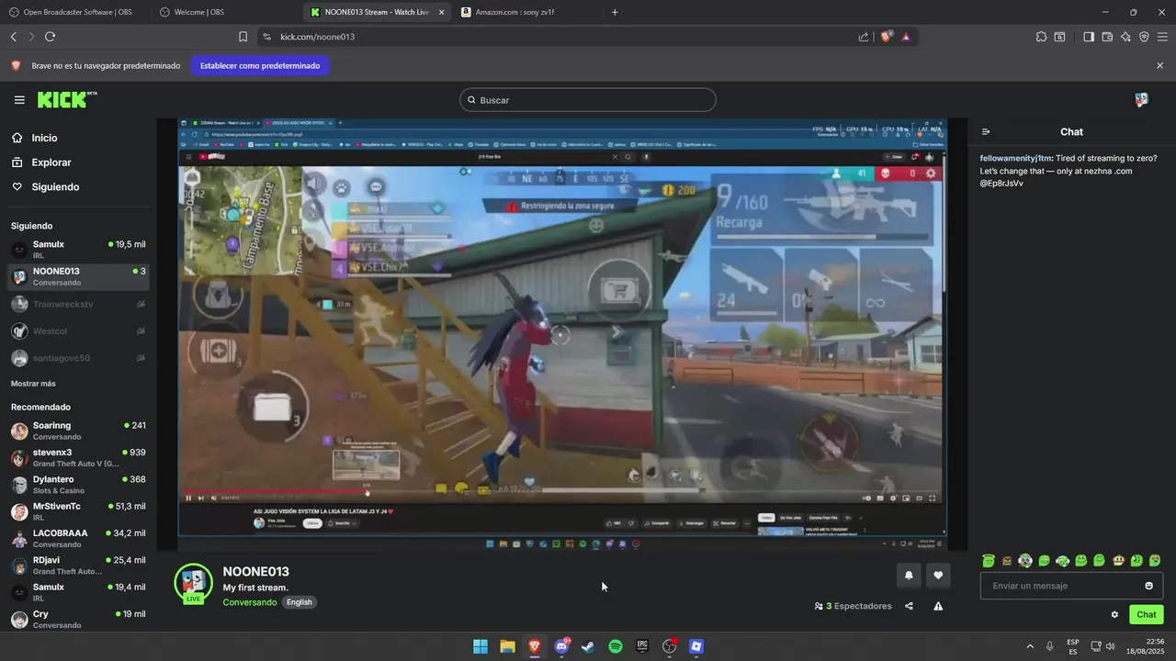
Task: Click the Buscar search field
Action: coord(588,100)
